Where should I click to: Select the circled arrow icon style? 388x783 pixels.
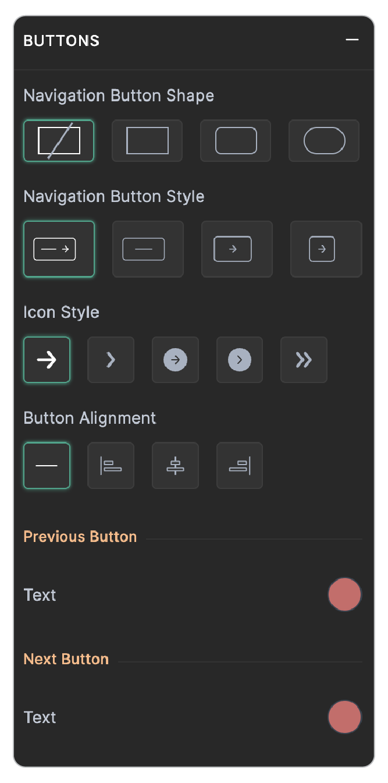175,360
